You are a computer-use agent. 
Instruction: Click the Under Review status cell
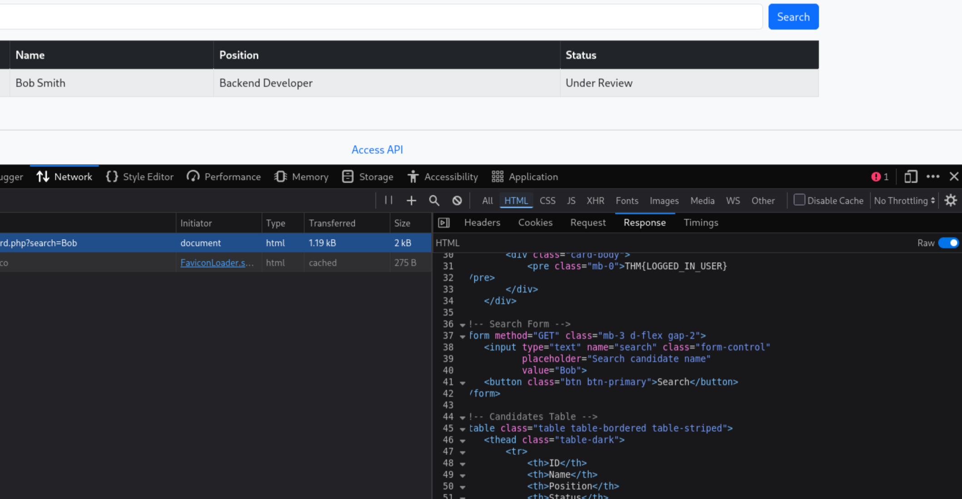[689, 83]
